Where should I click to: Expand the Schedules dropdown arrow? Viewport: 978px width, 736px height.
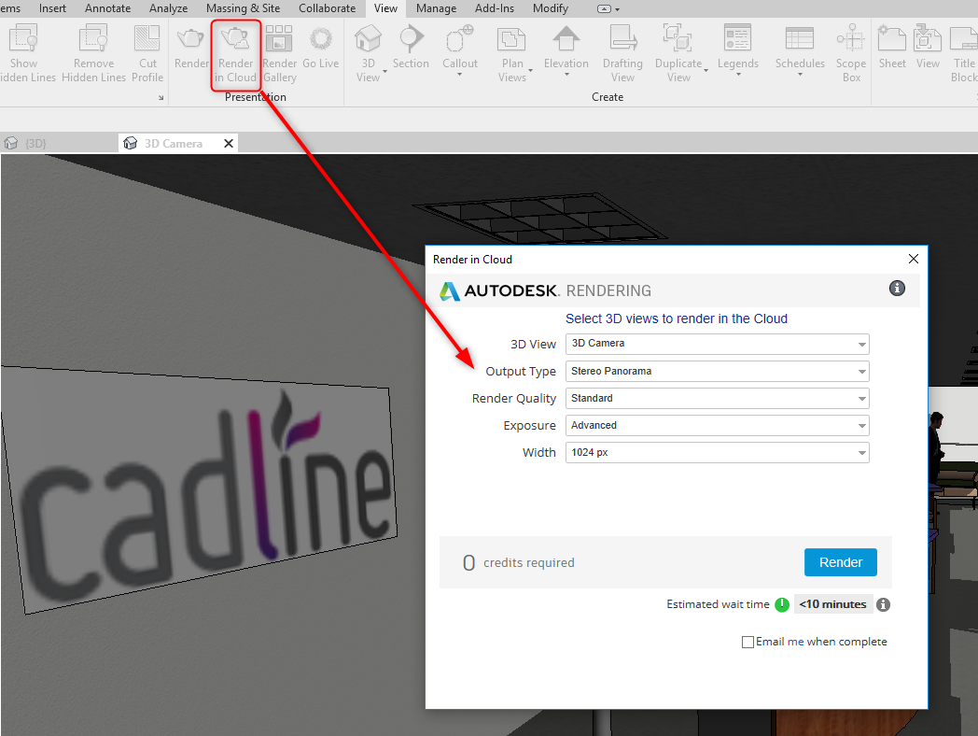(x=801, y=75)
